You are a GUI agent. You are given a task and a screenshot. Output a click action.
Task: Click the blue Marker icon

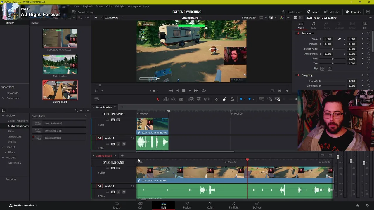click(x=249, y=99)
